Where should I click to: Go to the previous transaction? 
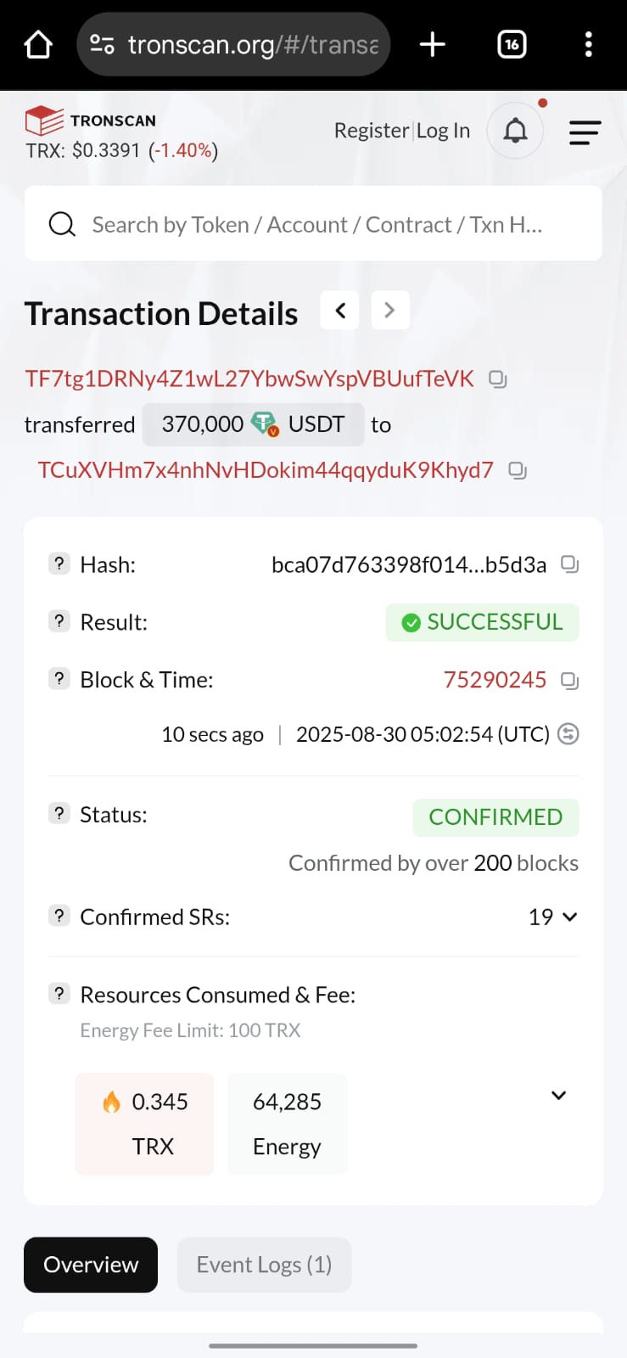(340, 311)
